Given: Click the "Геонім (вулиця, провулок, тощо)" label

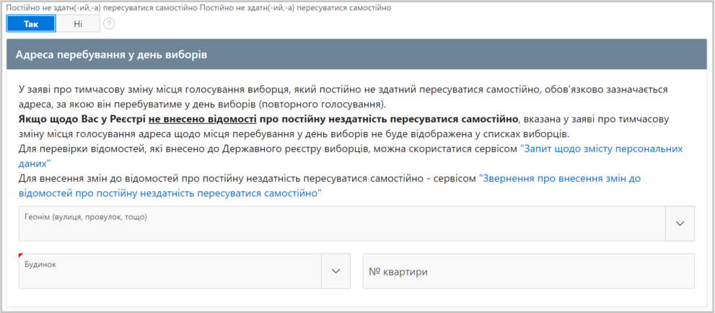Looking at the screenshot, I should pos(91,216).
